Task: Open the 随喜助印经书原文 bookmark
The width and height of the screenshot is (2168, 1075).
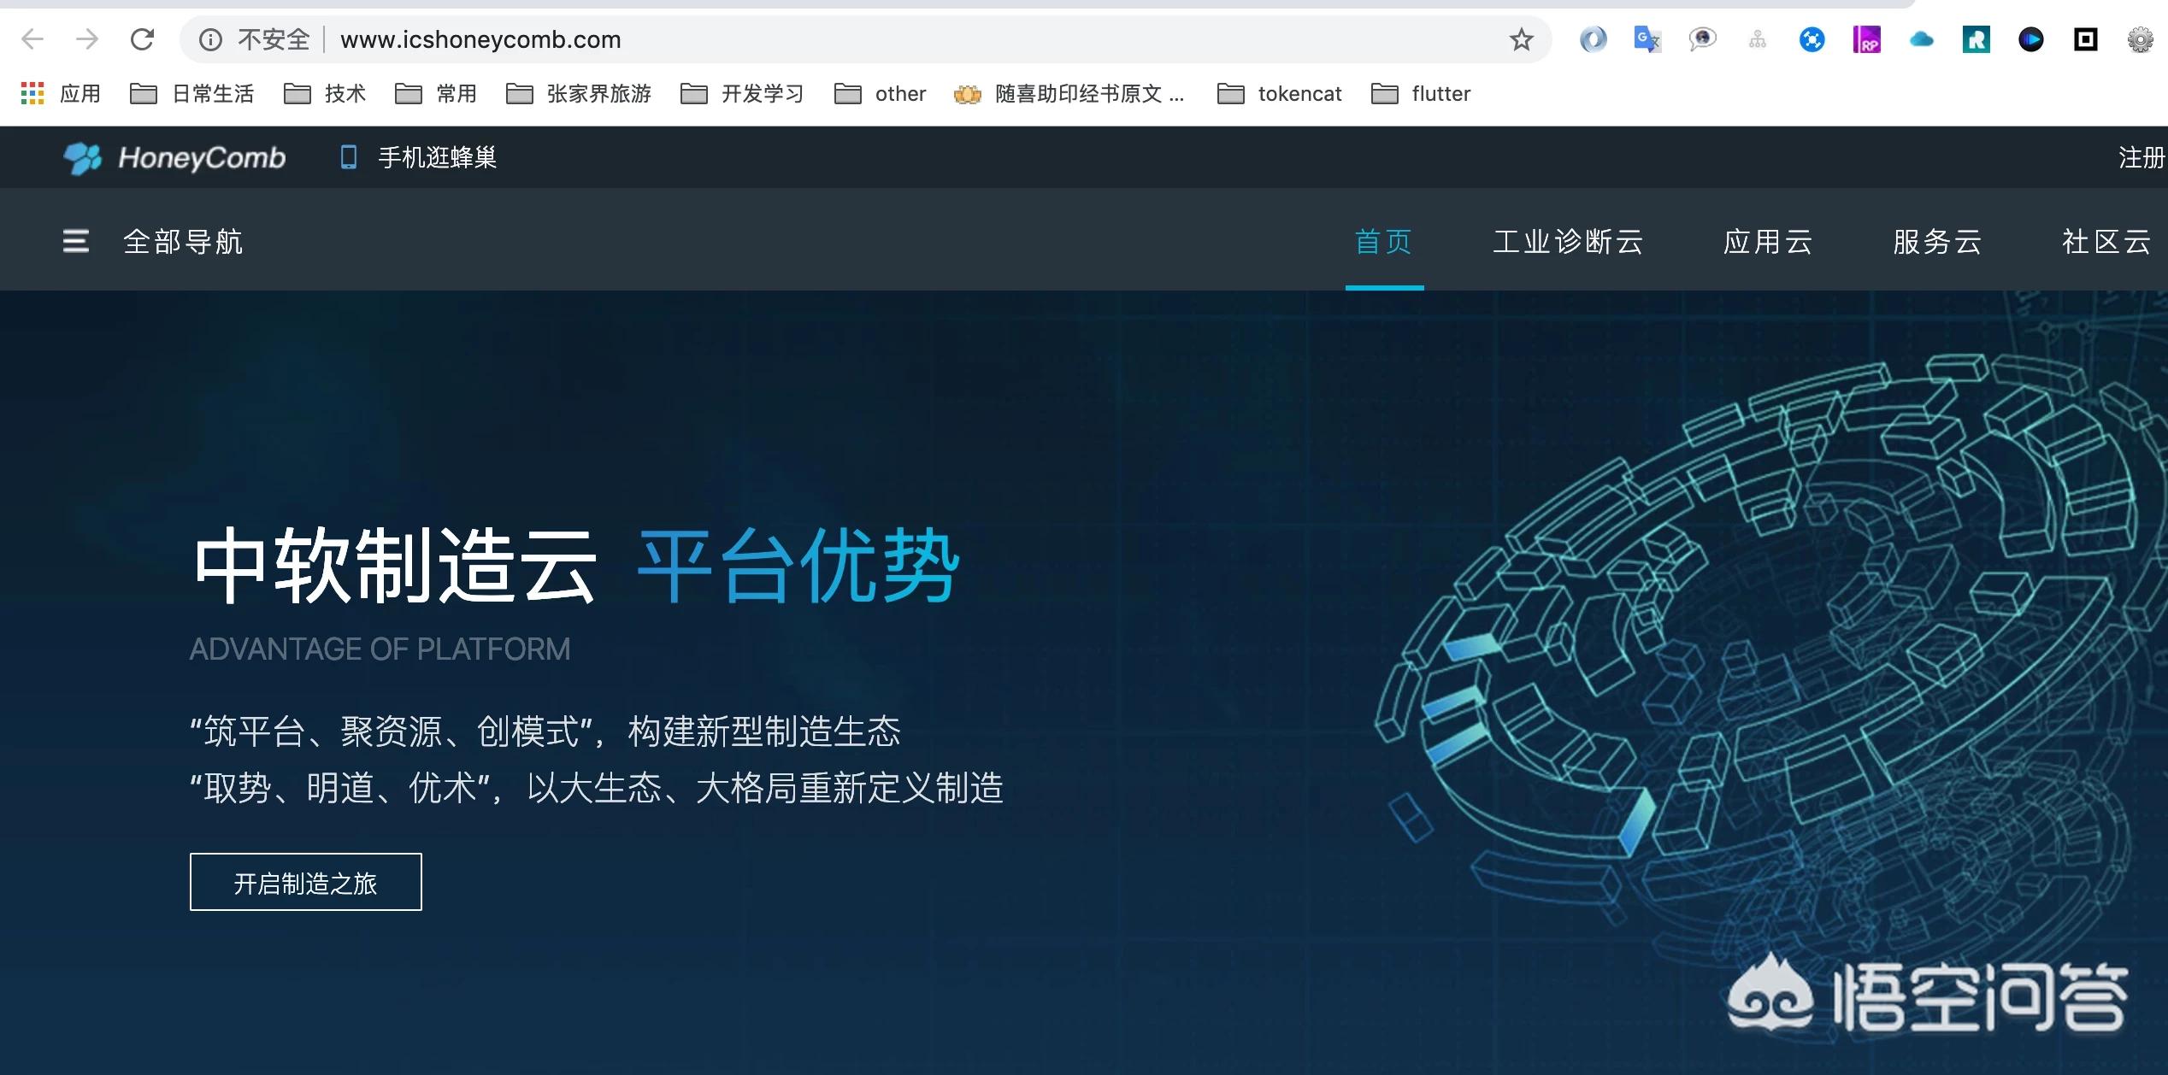Action: (1069, 93)
